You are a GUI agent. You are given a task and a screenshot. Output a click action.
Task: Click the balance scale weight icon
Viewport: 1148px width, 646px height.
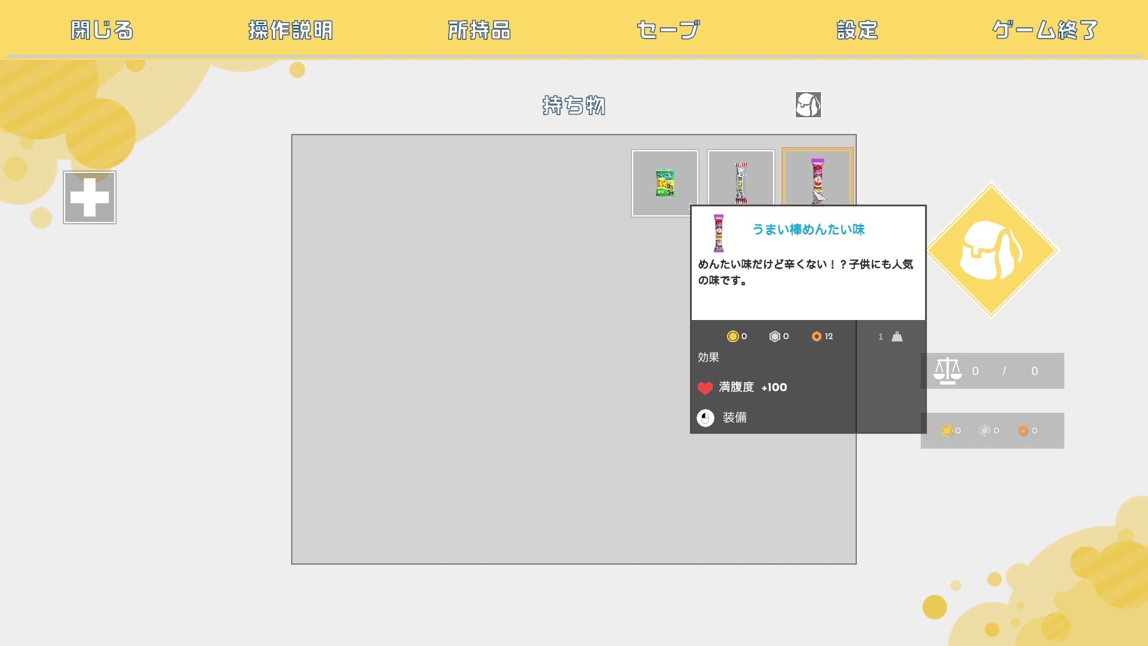click(948, 371)
